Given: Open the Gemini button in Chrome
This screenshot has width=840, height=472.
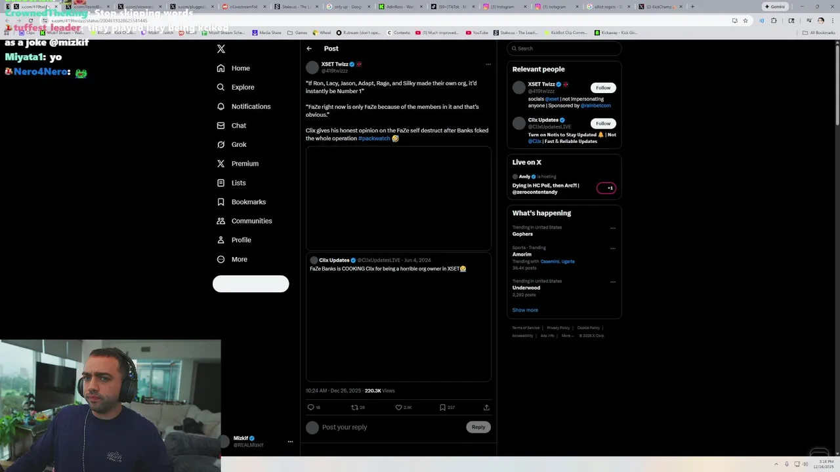Looking at the screenshot, I should pyautogui.click(x=775, y=7).
